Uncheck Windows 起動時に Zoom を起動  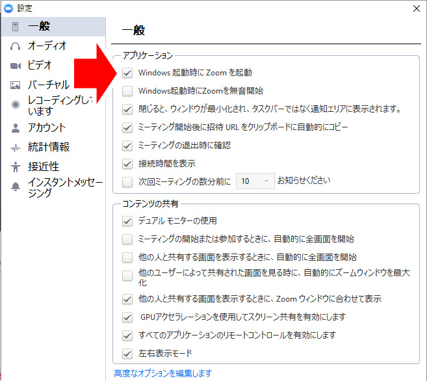click(x=127, y=73)
